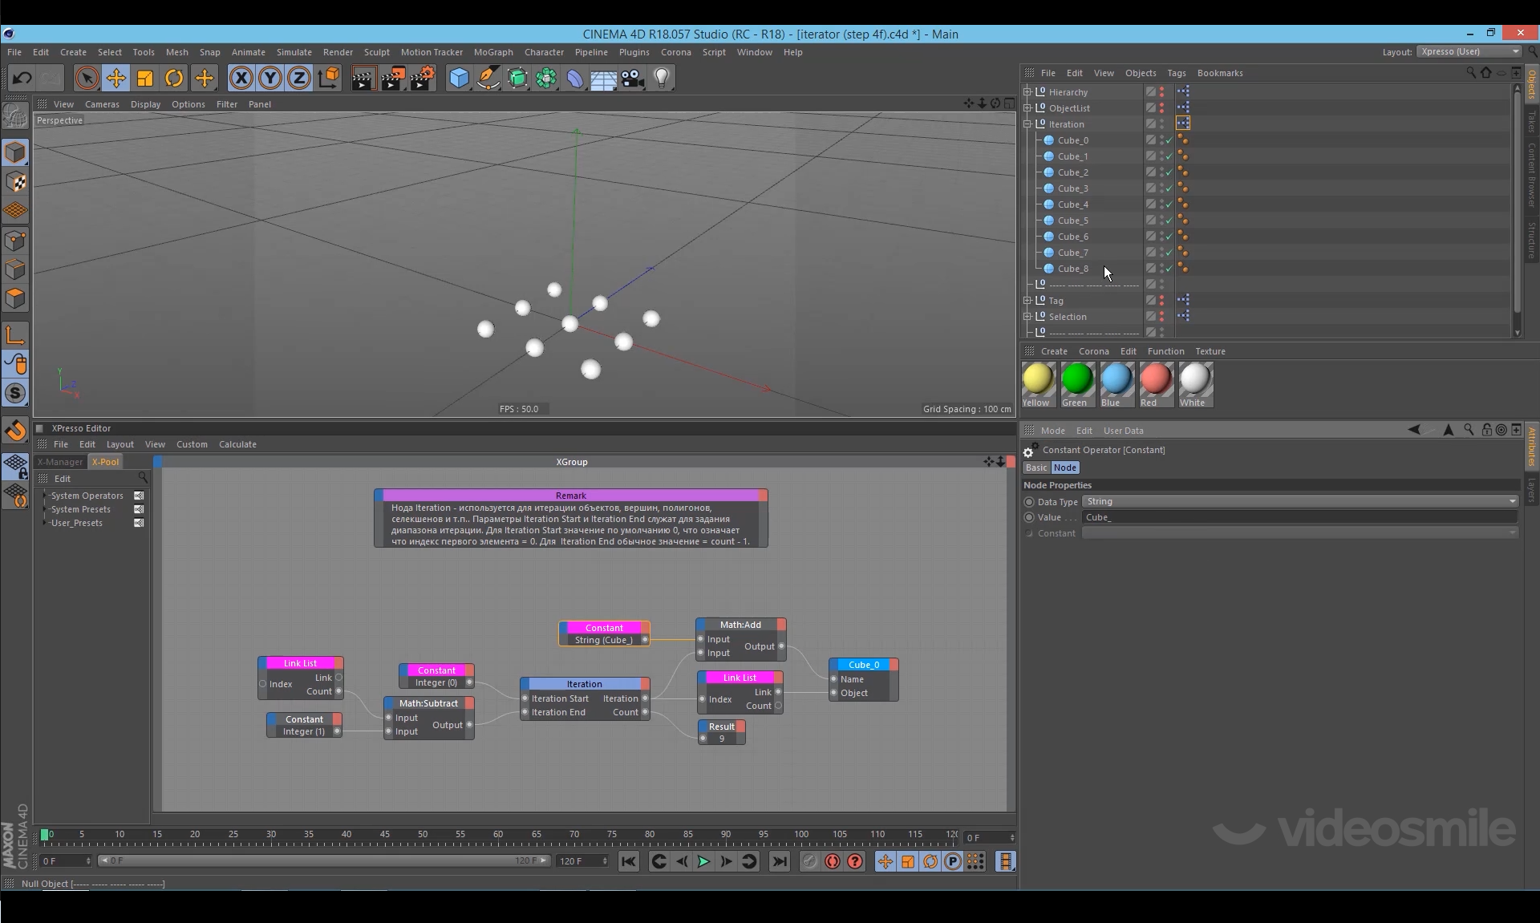Toggle Data Type animation radio dot
The image size is (1540, 923).
(x=1029, y=502)
